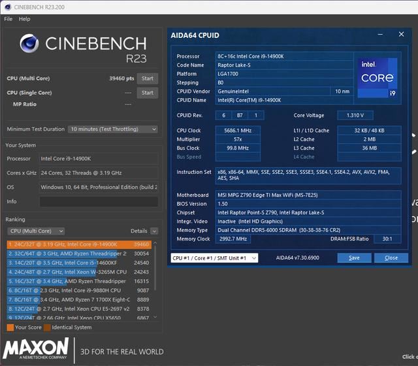Click ranking list scroll down arrow
418x366 pixels.
click(x=155, y=317)
